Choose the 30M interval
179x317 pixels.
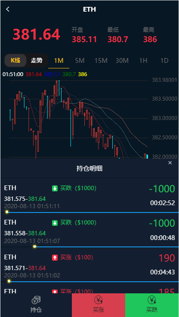point(122,61)
